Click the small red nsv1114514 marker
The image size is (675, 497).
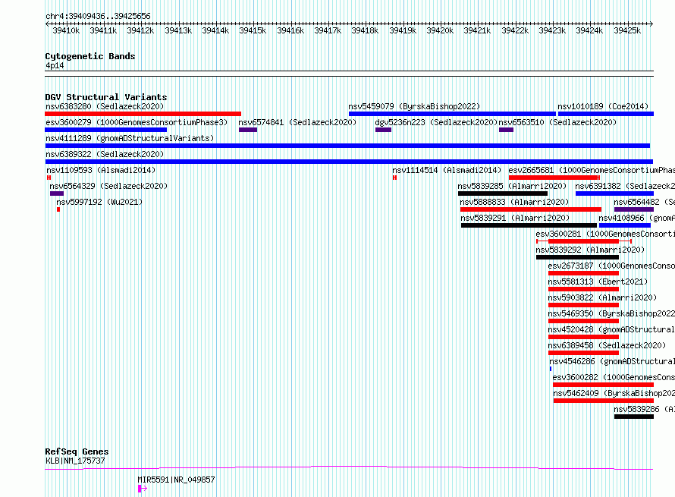(394, 178)
